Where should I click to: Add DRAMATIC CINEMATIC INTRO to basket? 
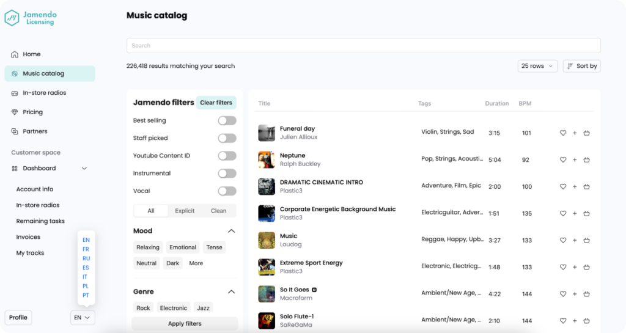[586, 186]
